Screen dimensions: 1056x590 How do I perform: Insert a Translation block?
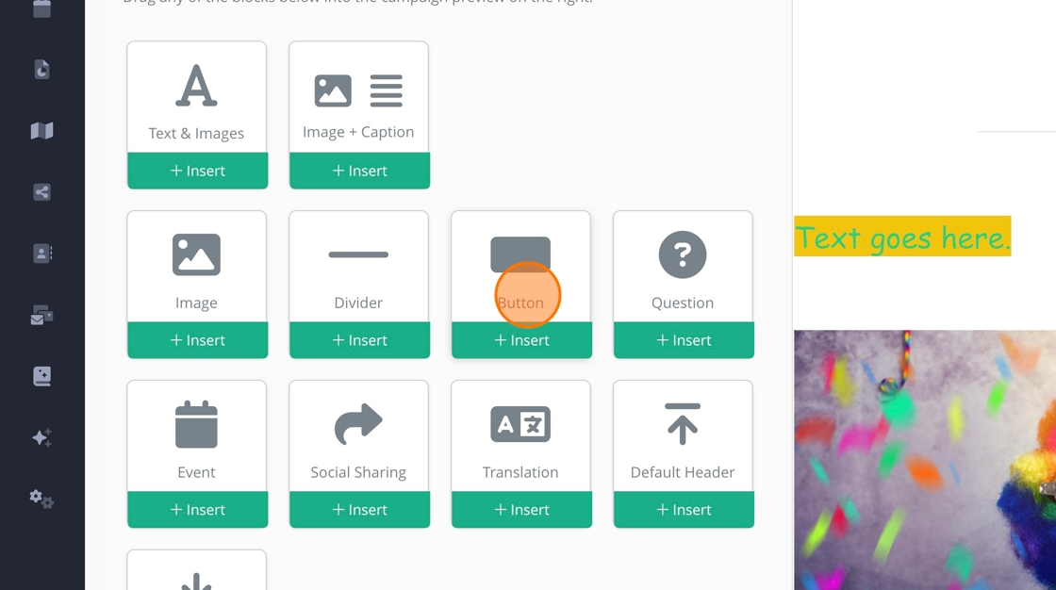pyautogui.click(x=522, y=510)
